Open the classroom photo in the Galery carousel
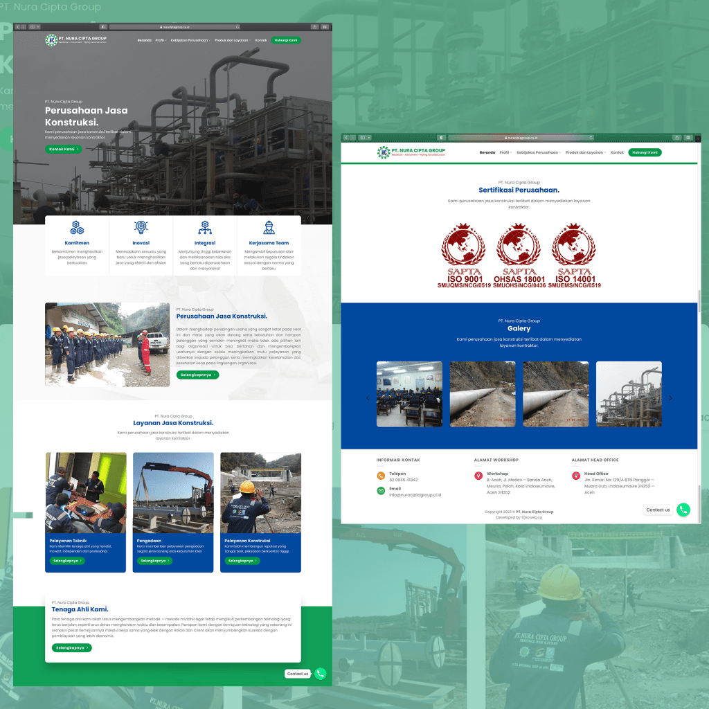Screen dimensions: 709x709 [x=409, y=394]
